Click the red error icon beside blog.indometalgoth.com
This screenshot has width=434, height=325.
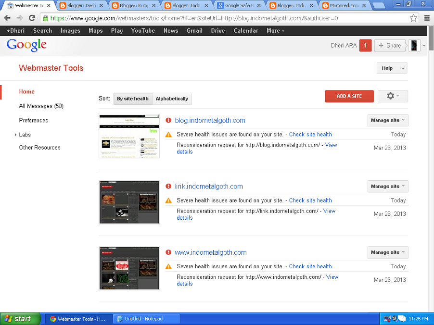coord(168,120)
